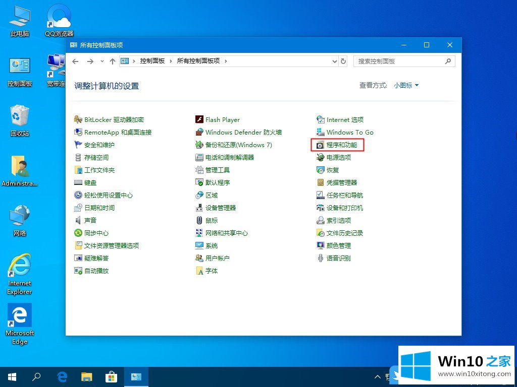Click the forward navigation arrow
Screen dimensions: 517x387
(x=90, y=61)
